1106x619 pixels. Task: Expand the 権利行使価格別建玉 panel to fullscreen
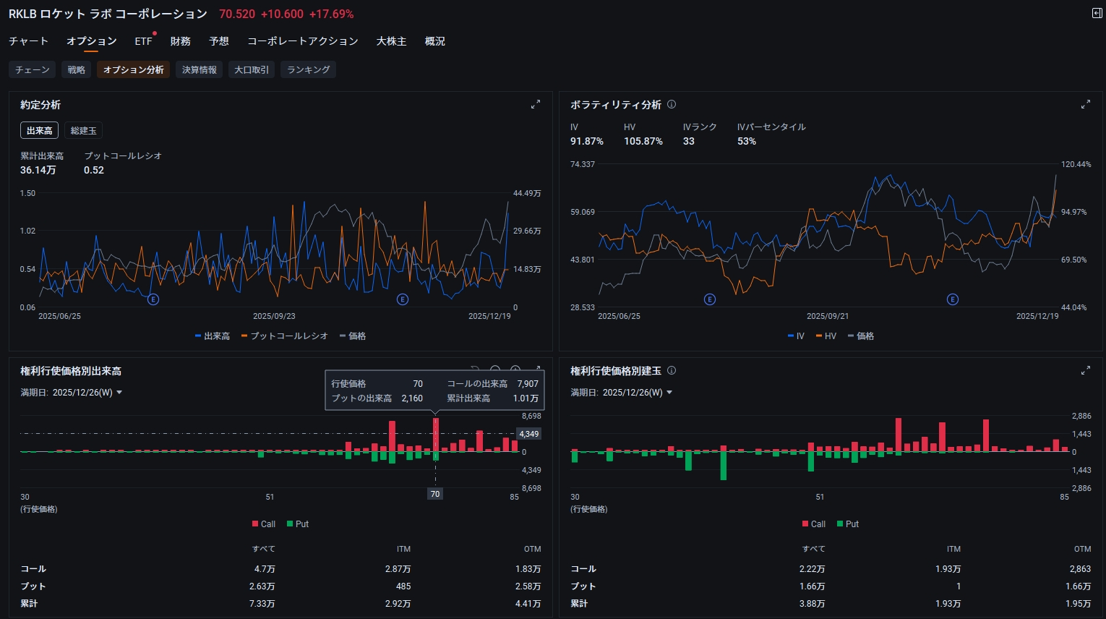1085,370
